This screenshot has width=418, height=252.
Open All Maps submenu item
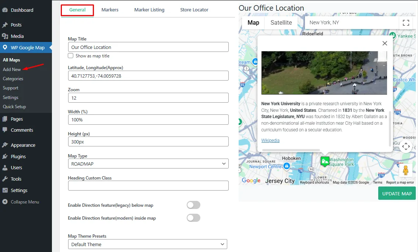pyautogui.click(x=11, y=60)
